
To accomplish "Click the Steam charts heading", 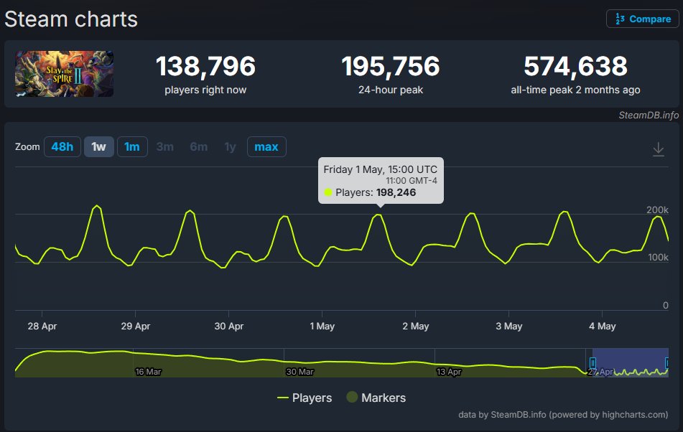I will pos(71,19).
